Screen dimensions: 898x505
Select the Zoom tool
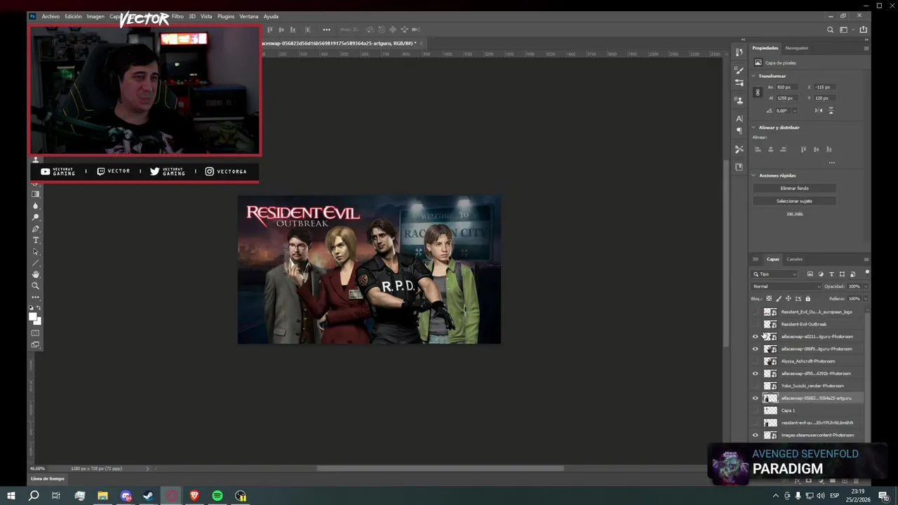(36, 285)
